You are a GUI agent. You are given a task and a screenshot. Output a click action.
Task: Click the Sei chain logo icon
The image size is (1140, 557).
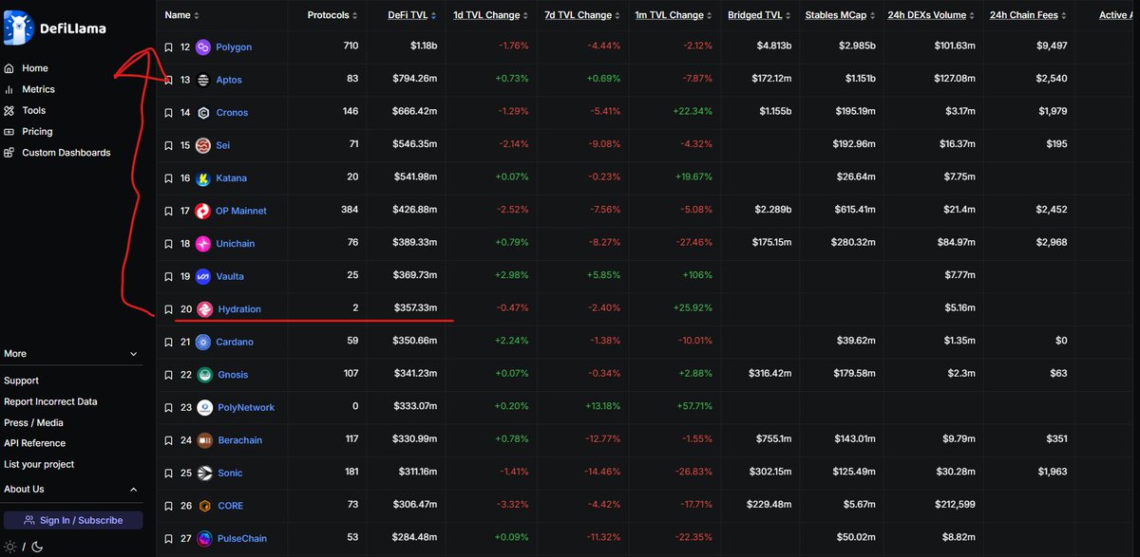pos(202,145)
